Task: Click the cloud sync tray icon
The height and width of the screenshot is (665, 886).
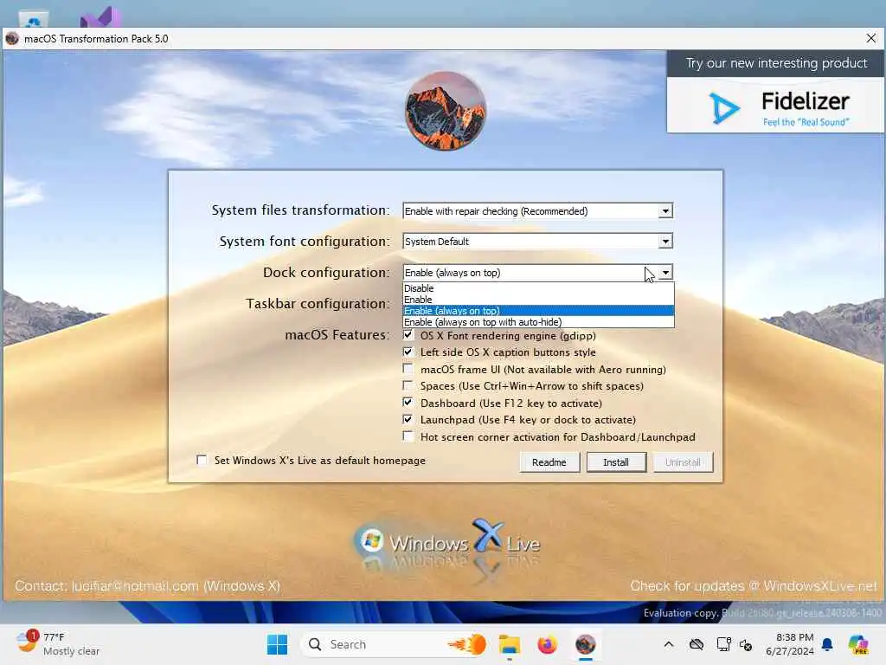Action: tap(697, 644)
